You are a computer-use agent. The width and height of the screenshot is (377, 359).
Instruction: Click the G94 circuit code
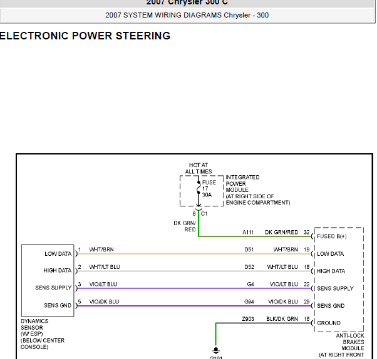pyautogui.click(x=249, y=302)
